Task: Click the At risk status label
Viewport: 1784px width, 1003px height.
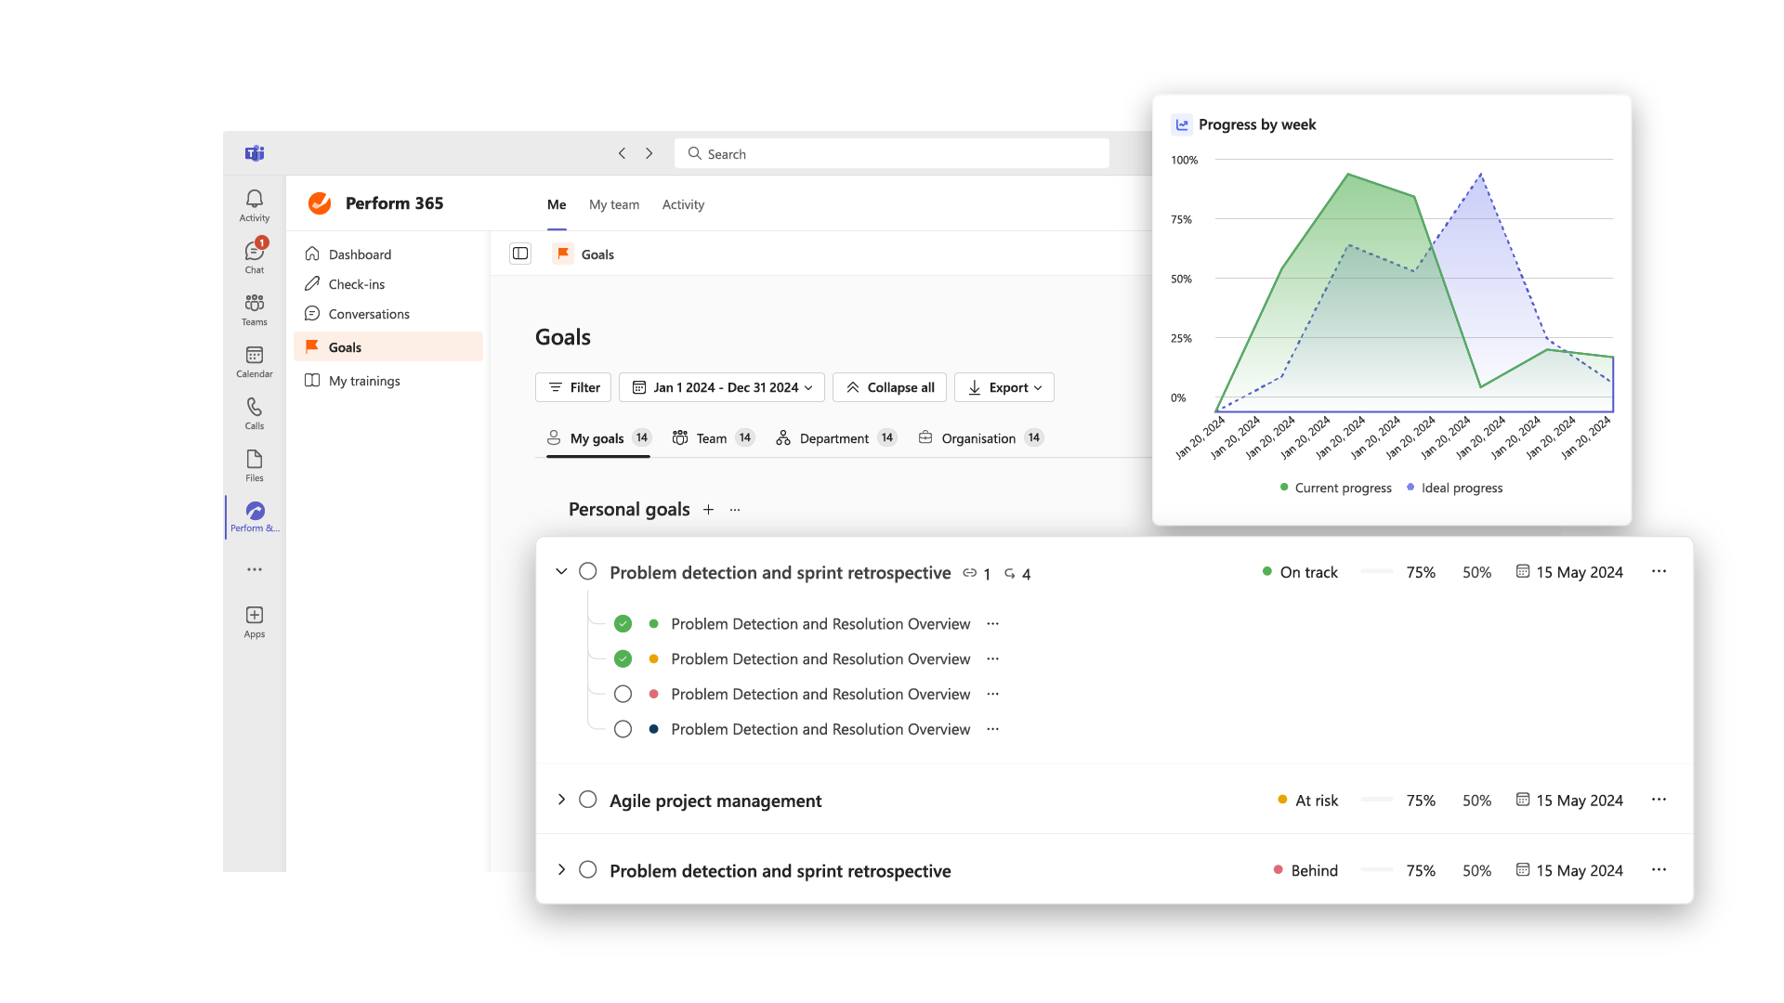Action: (x=1308, y=801)
